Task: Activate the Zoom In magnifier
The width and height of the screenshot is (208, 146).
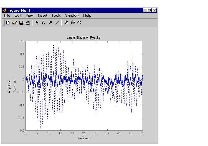Action: [66, 23]
